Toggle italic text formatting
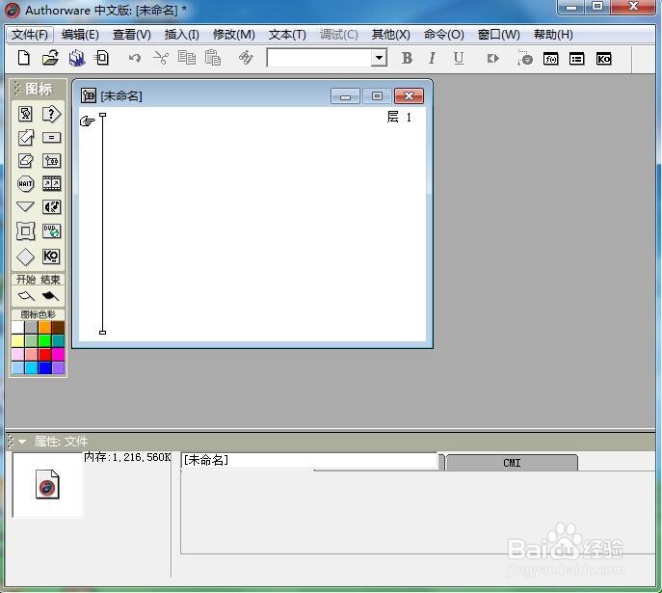Viewport: 662px width, 593px height. [x=432, y=58]
